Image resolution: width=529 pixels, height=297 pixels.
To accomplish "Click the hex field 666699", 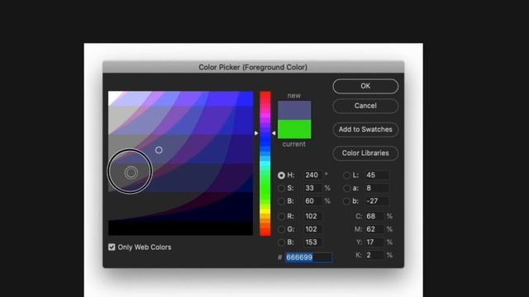I will [x=308, y=257].
